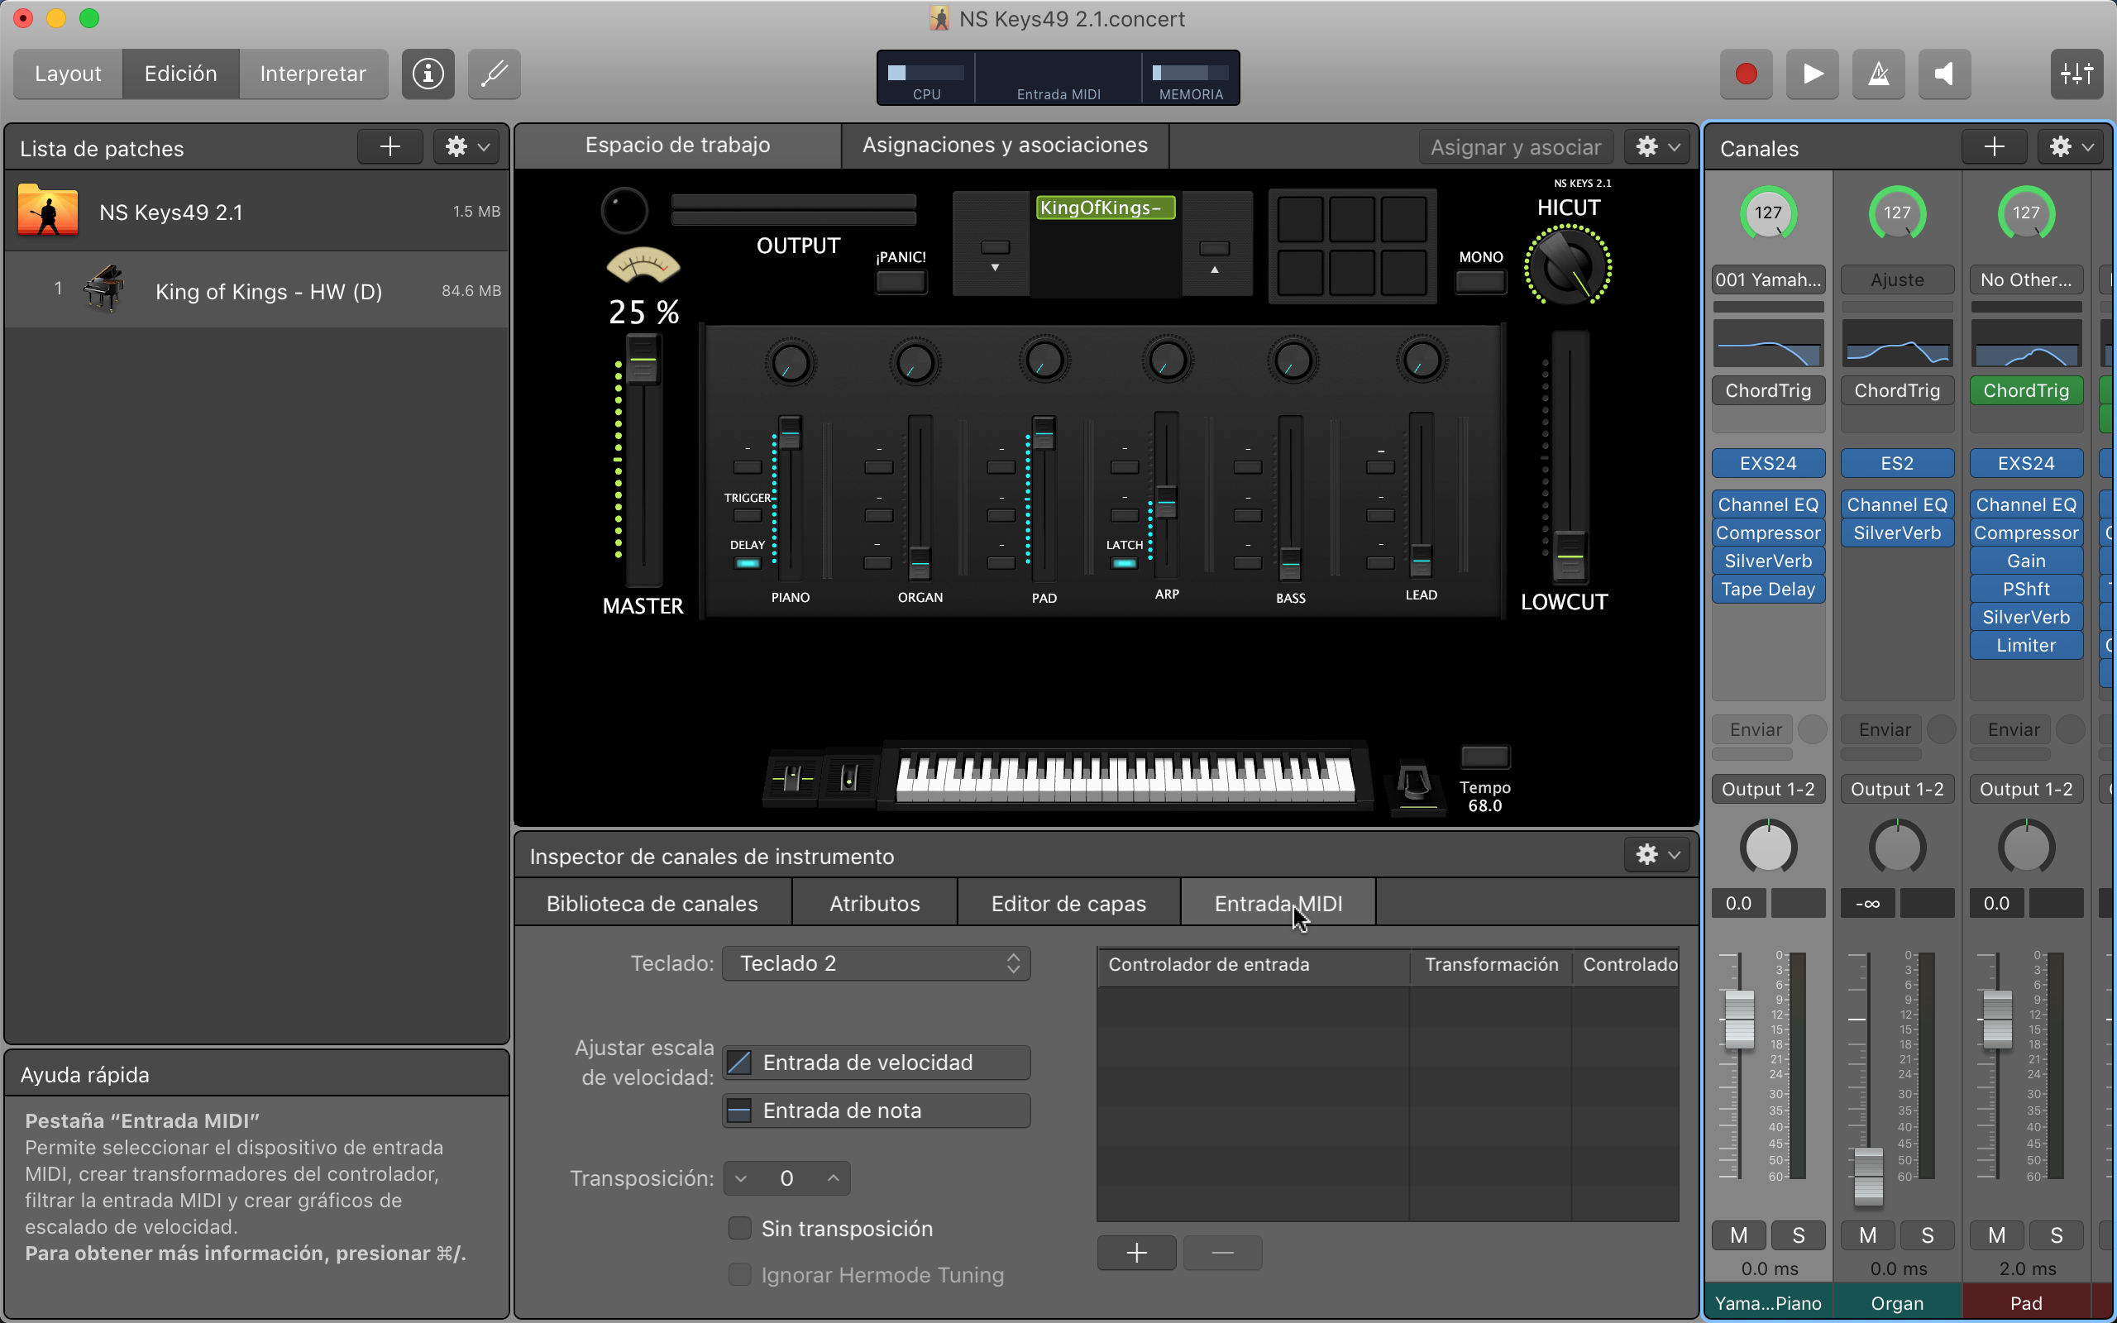Enable the Sin transposición checkbox
2117x1323 pixels.
click(x=740, y=1229)
